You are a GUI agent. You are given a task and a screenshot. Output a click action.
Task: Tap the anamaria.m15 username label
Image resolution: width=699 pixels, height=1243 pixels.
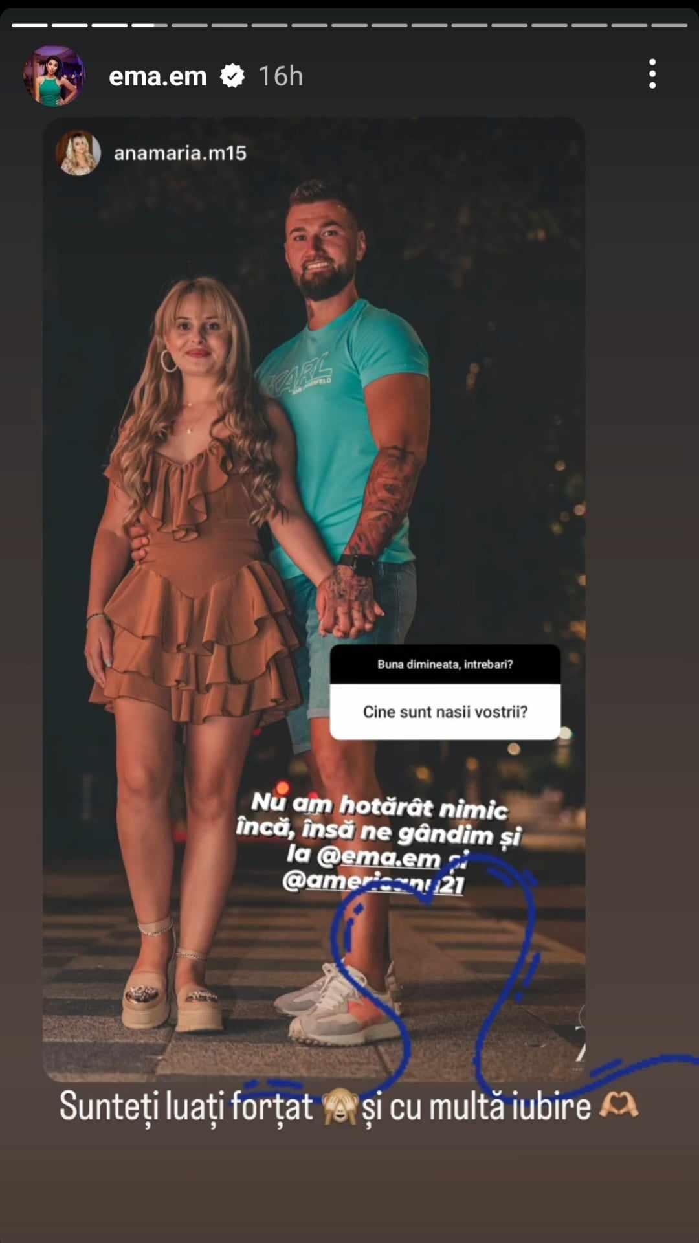pyautogui.click(x=180, y=153)
